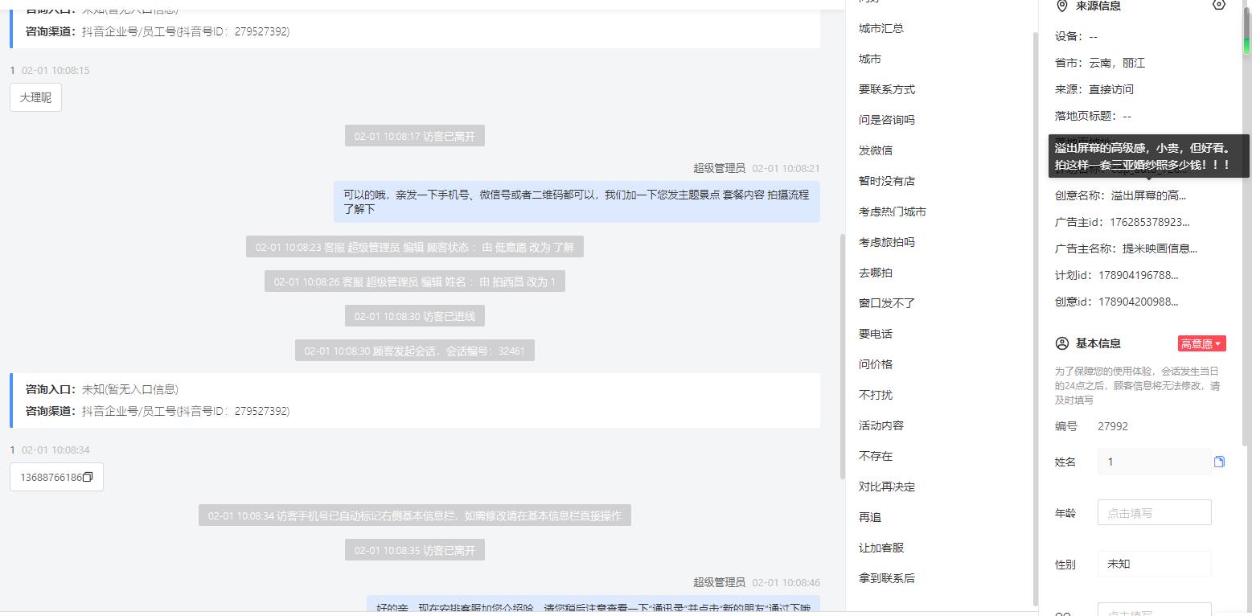Click the 广告主id value
This screenshot has width=1252, height=616.
click(1150, 222)
